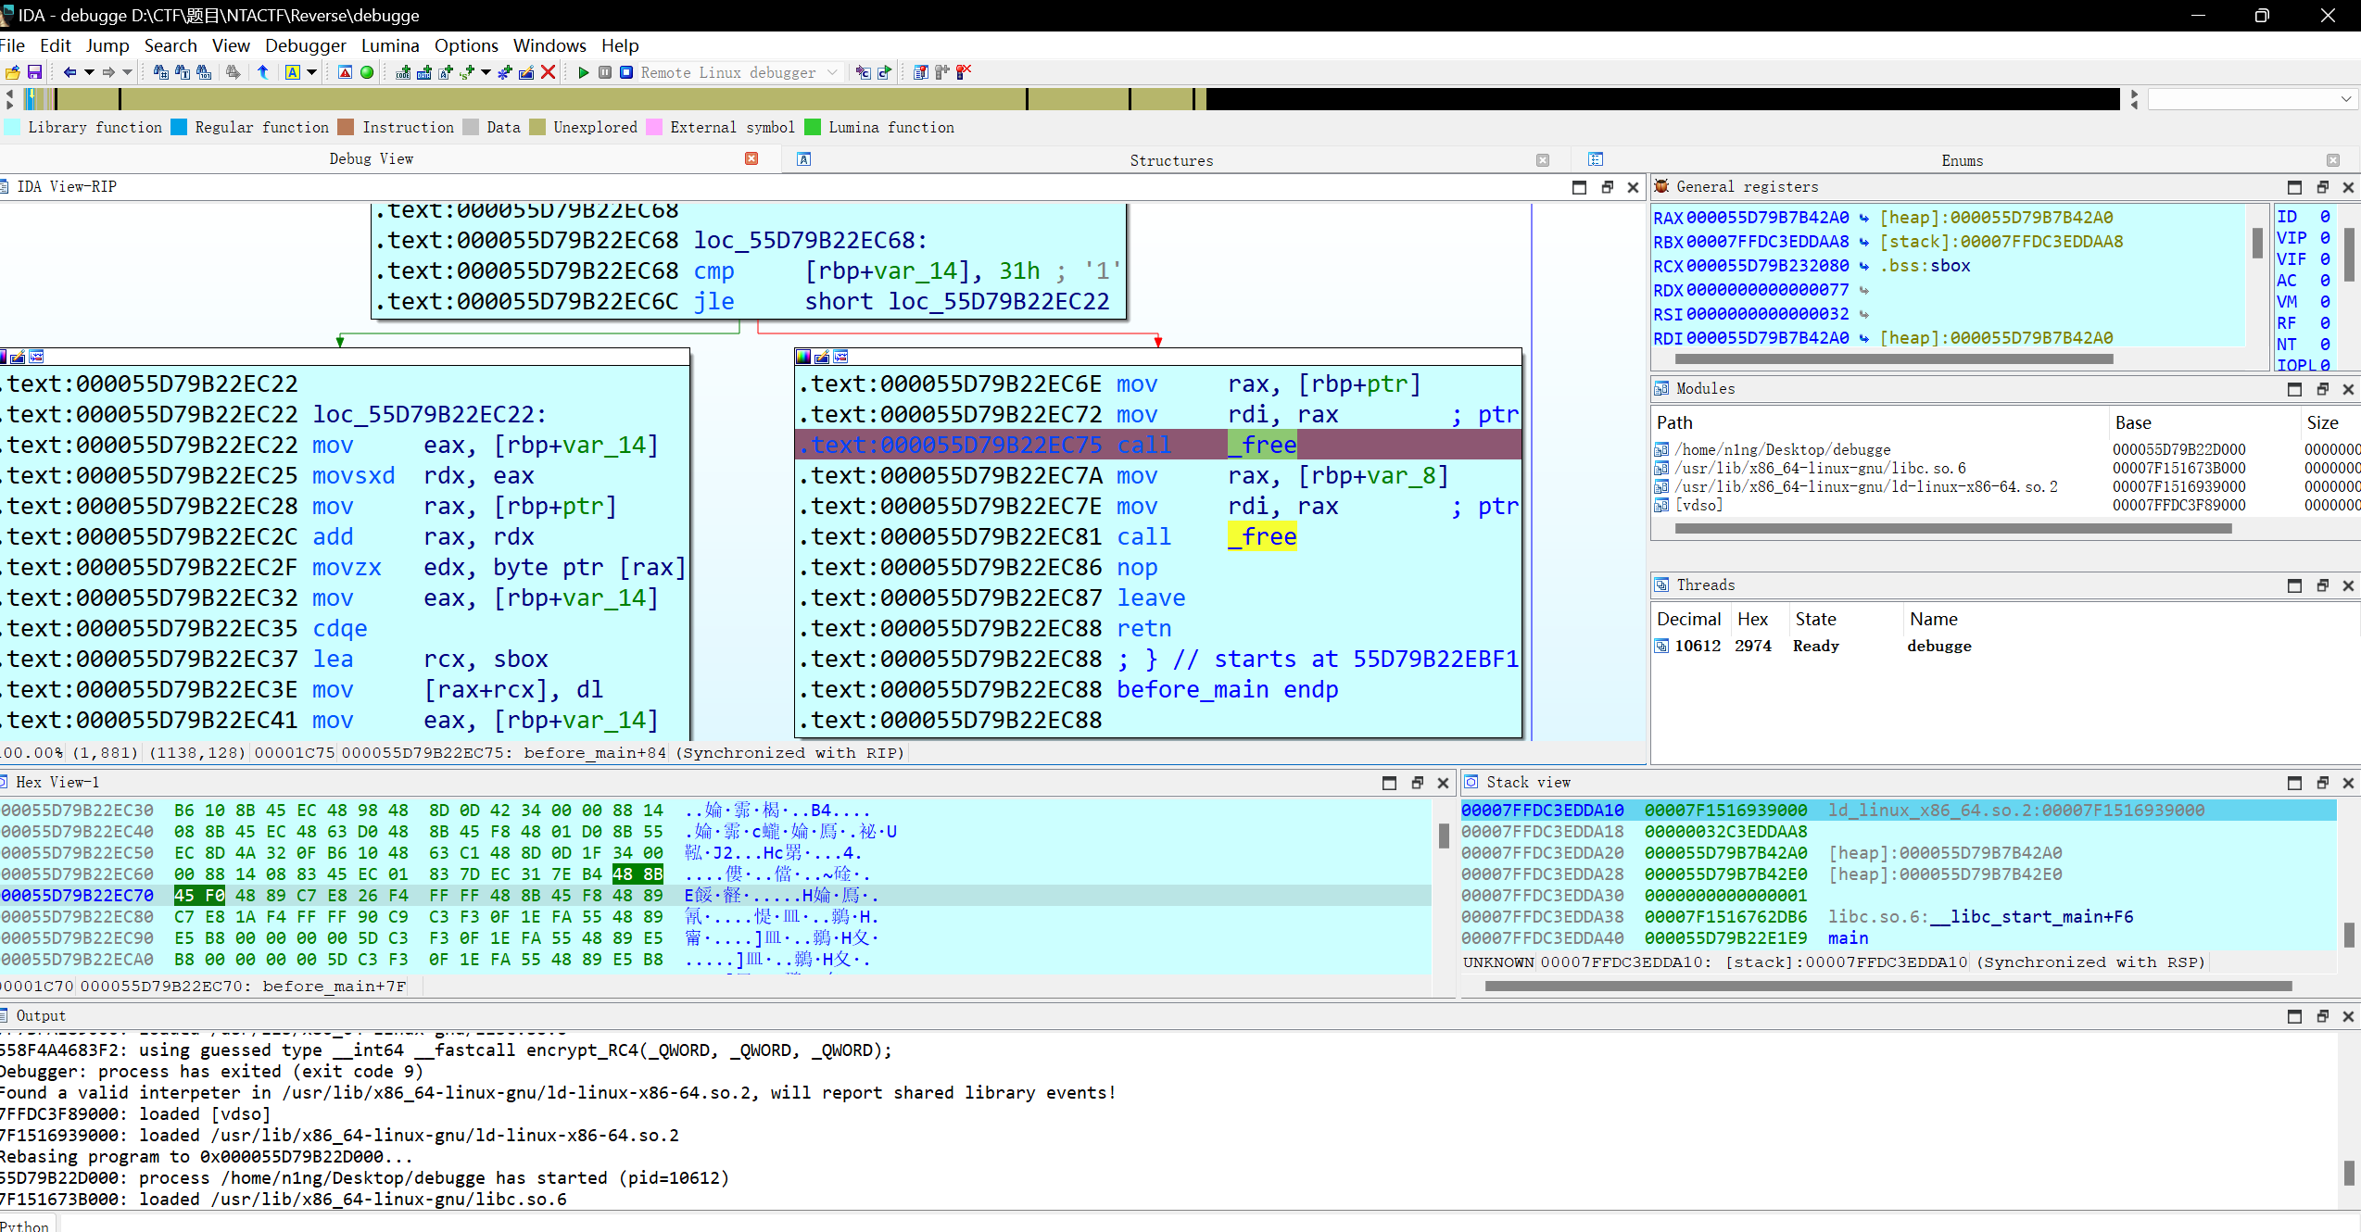Select the /home/n1ng/Desktop/debugge module row
This screenshot has width=2361, height=1232.
coord(2006,449)
